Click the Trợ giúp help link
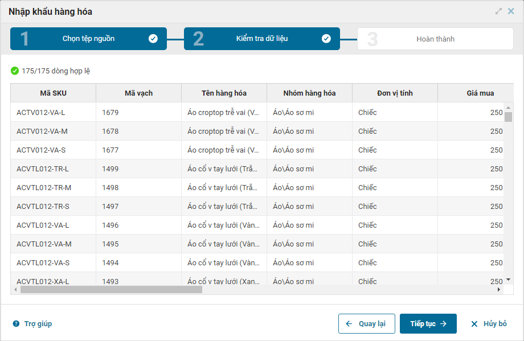This screenshot has width=524, height=341. [32, 324]
